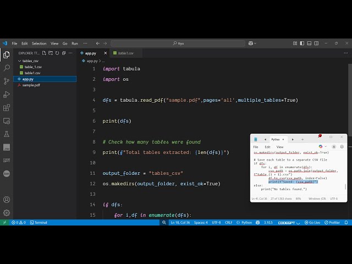
Task: Customize layout from title bar
Action: [x=295, y=43]
